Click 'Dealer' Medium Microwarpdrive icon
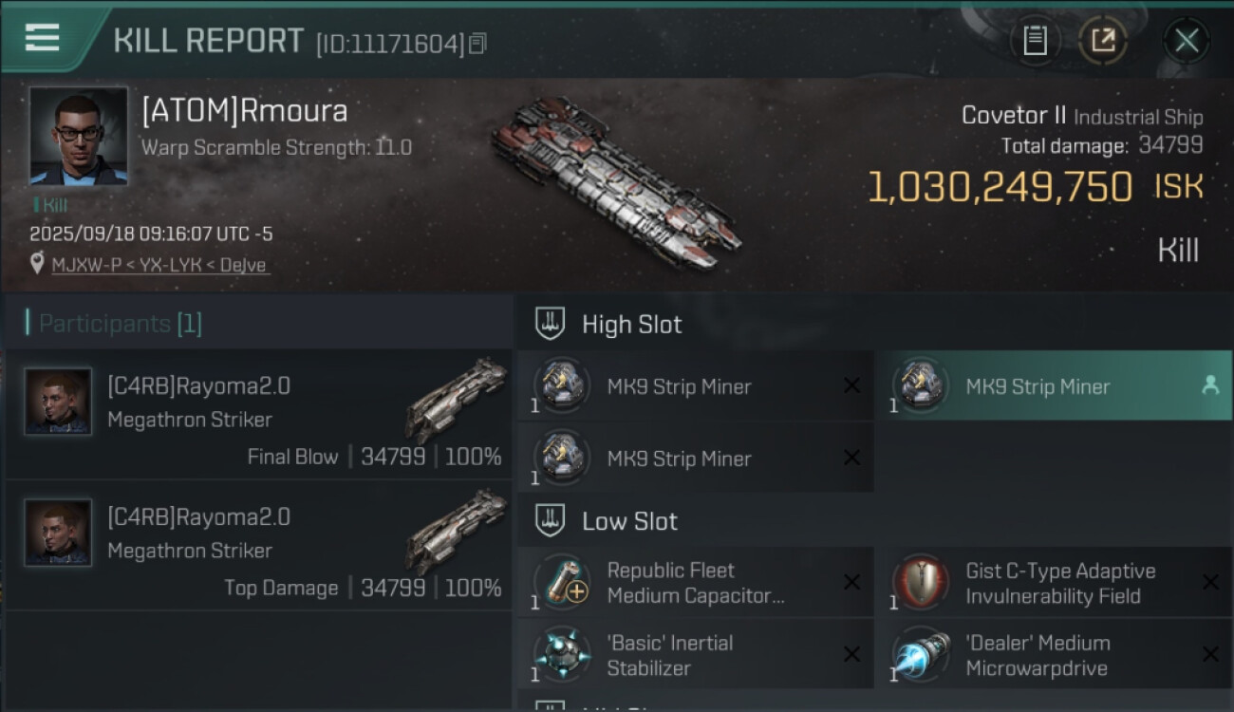This screenshot has height=712, width=1234. [921, 654]
